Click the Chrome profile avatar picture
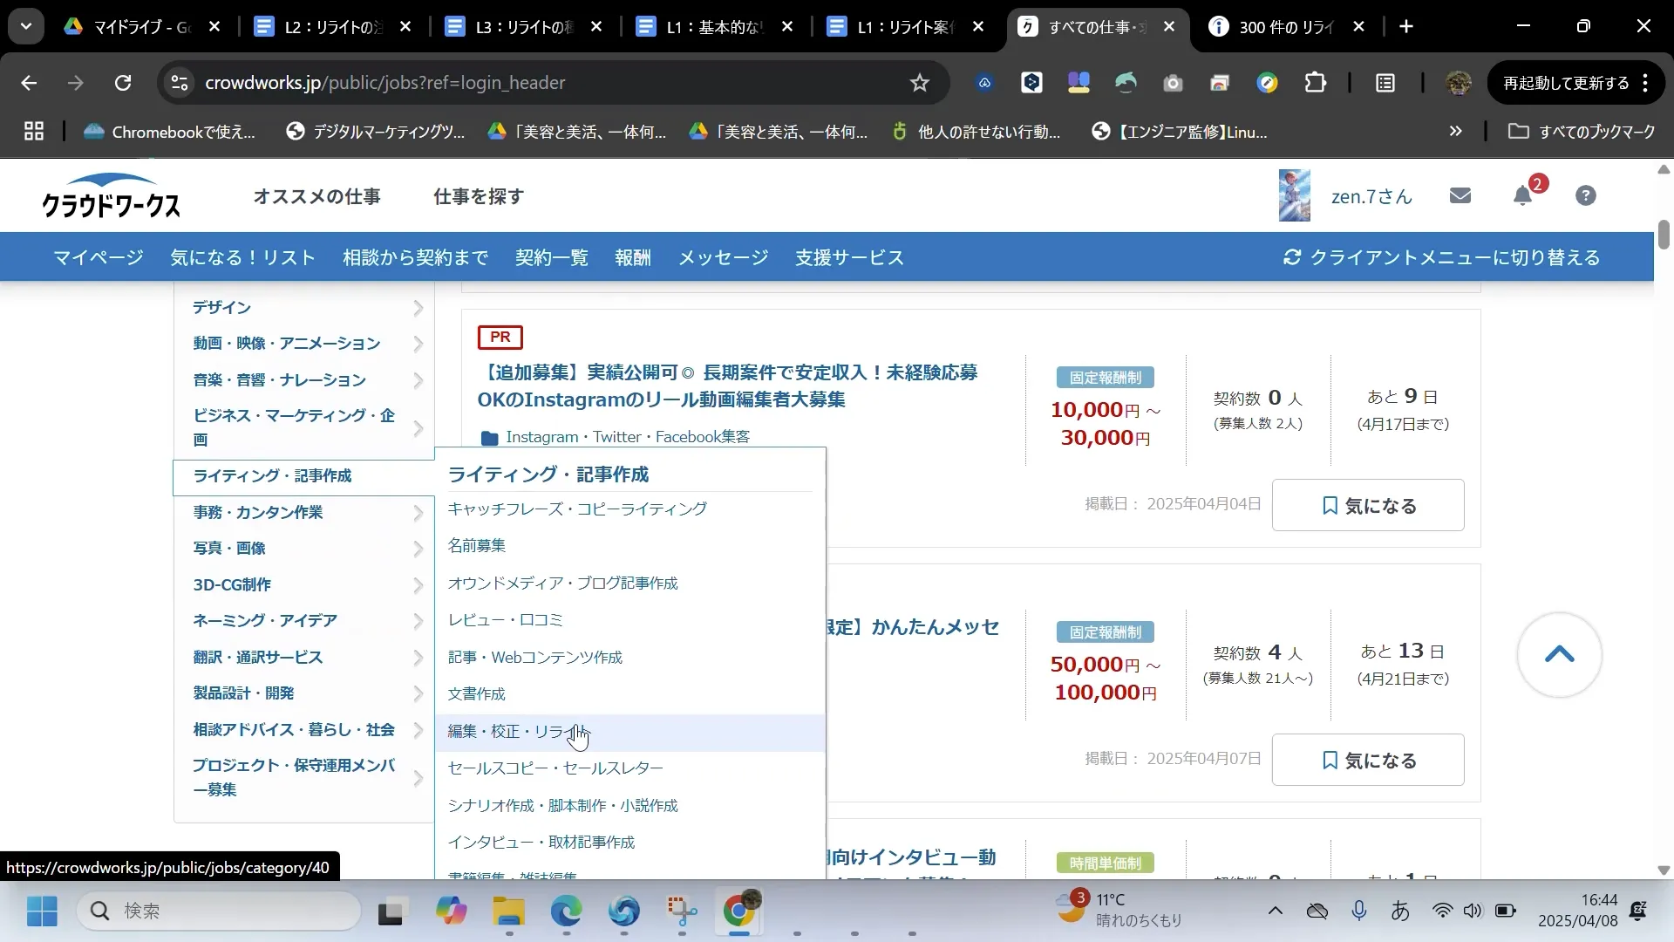Viewport: 1674px width, 942px height. coord(1458,83)
